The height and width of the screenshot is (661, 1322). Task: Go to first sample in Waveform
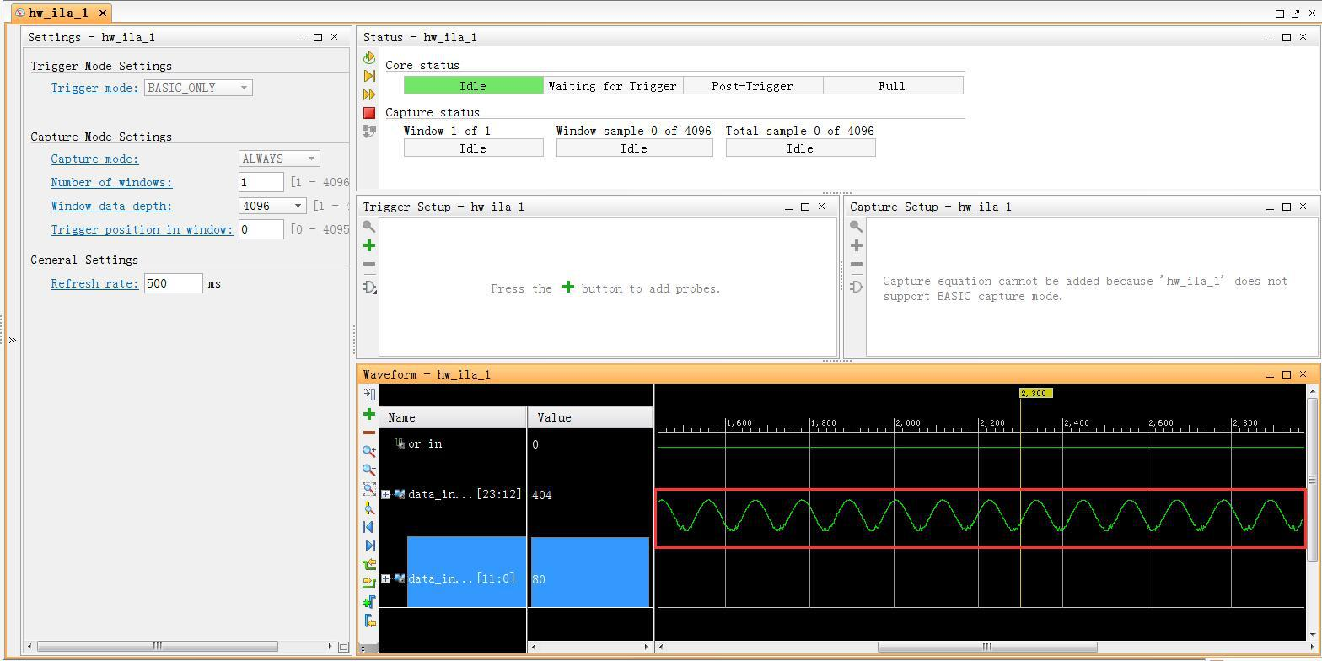pos(369,527)
